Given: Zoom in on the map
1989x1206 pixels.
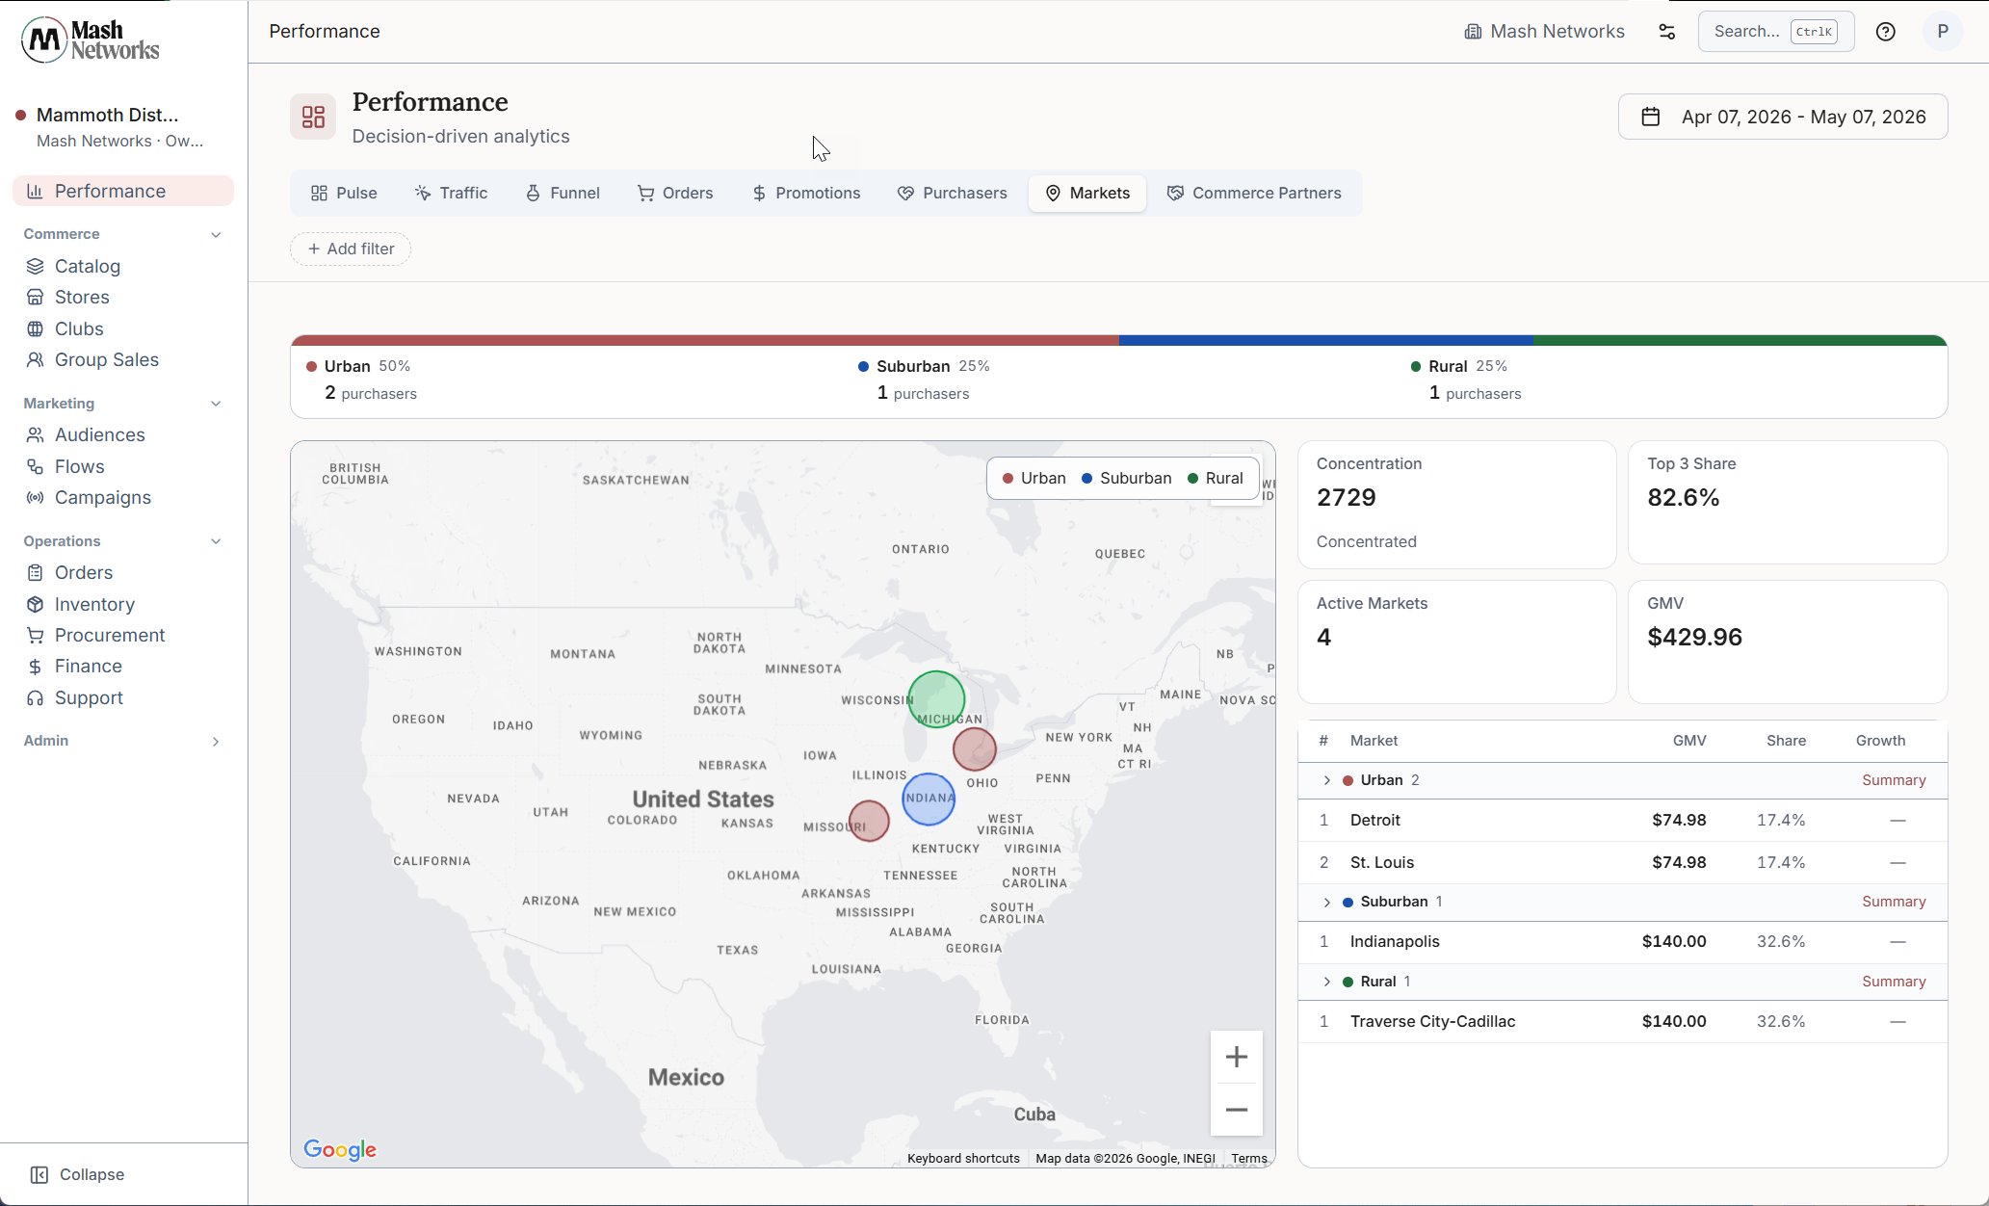Looking at the screenshot, I should tap(1237, 1057).
